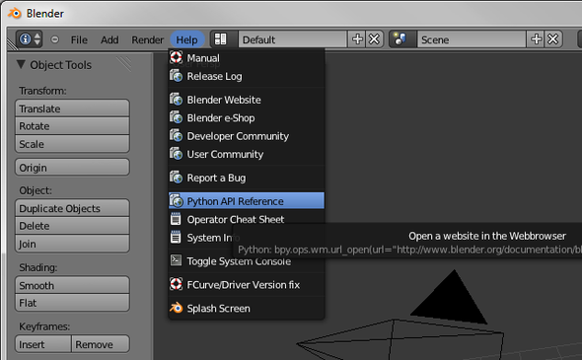The width and height of the screenshot is (582, 360).
Task: Click the Info editor type selector icon
Action: (x=29, y=39)
